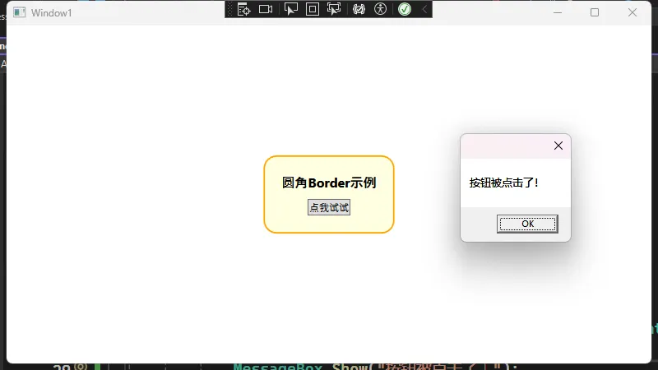Click the XAML Live Preview camera icon

pyautogui.click(x=266, y=9)
